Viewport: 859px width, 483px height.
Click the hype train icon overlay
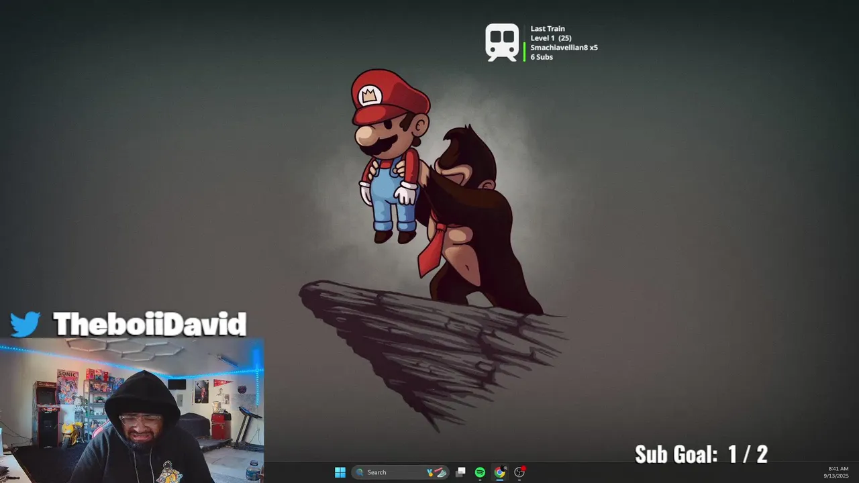click(x=503, y=43)
